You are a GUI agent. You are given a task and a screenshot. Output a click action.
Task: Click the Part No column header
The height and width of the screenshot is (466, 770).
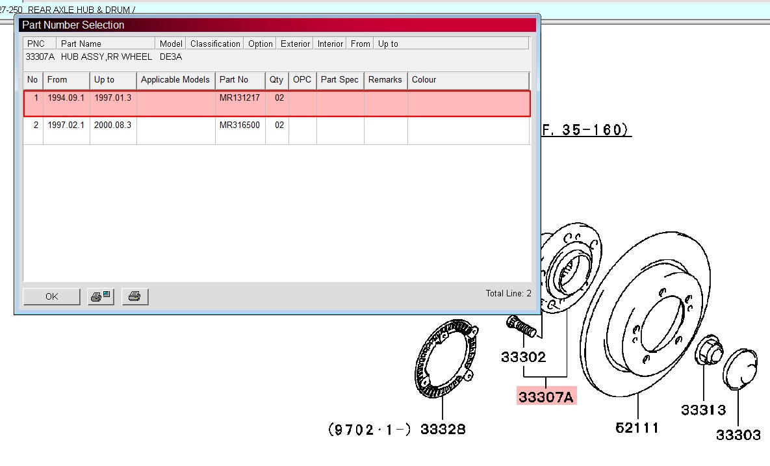coord(240,80)
